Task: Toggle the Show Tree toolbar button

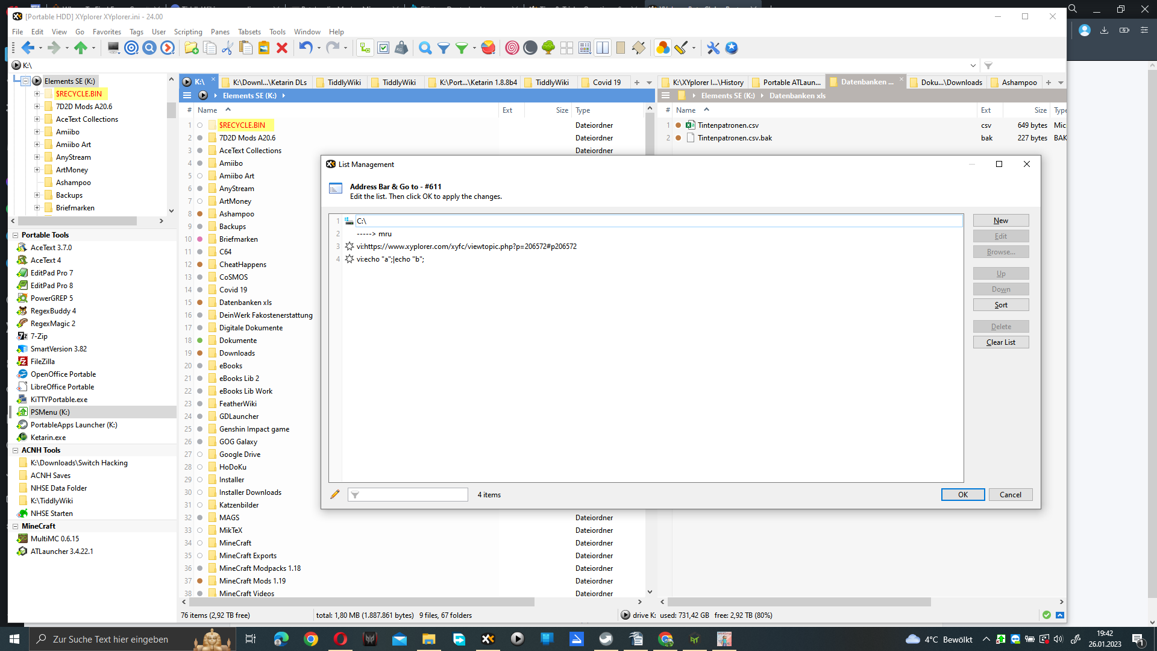Action: [x=365, y=48]
